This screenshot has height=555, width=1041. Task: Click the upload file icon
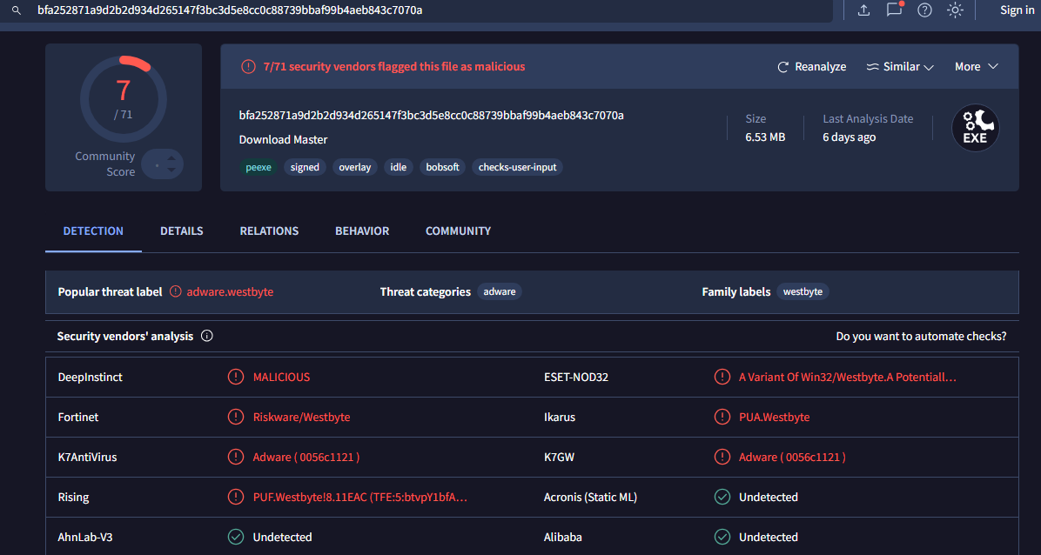(x=863, y=10)
